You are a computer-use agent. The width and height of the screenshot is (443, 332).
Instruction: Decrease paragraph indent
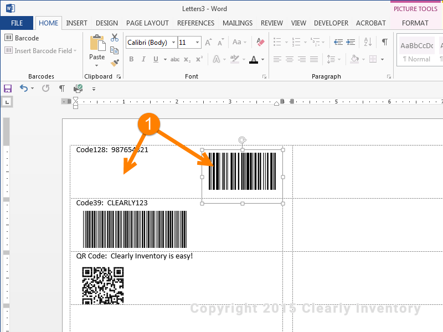pos(338,42)
